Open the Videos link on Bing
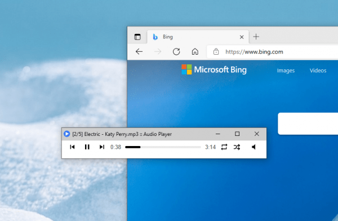 [x=318, y=70]
